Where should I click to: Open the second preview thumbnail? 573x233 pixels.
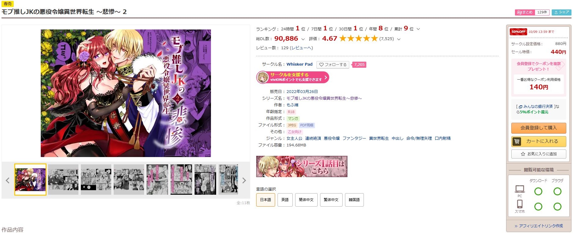(63, 180)
